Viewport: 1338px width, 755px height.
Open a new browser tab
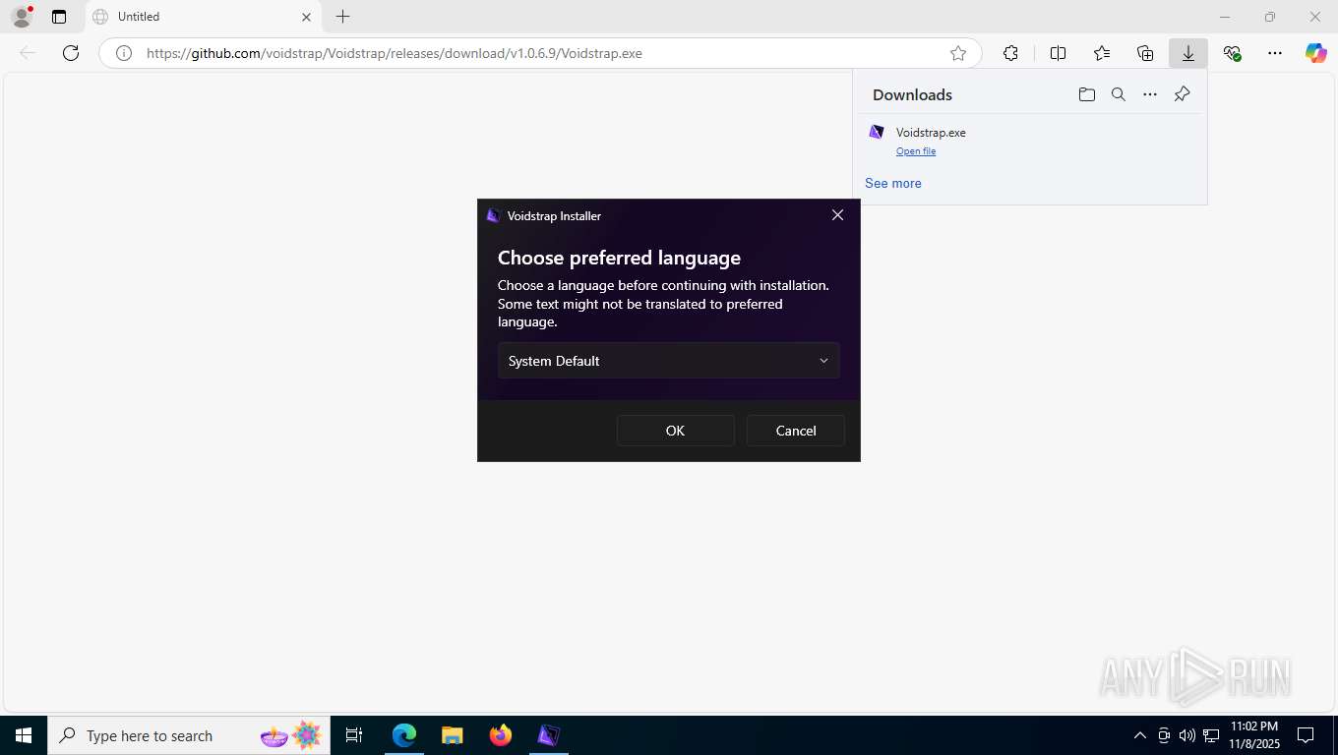342,17
